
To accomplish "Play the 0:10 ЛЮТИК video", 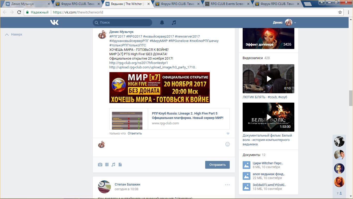I will coord(268,79).
